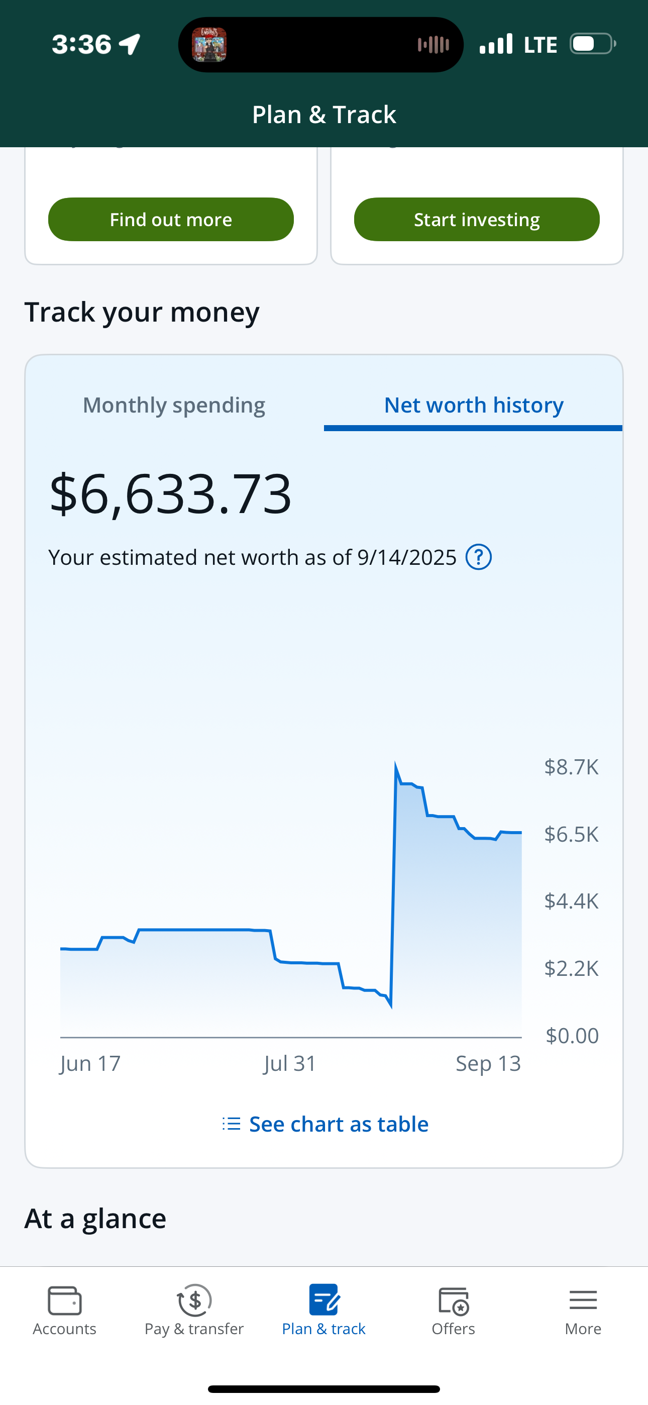The width and height of the screenshot is (648, 1405).
Task: Open See chart as table link
Action: 338,1124
